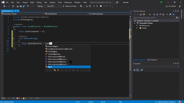Click the Navigate Backward icon

tap(4, 6)
